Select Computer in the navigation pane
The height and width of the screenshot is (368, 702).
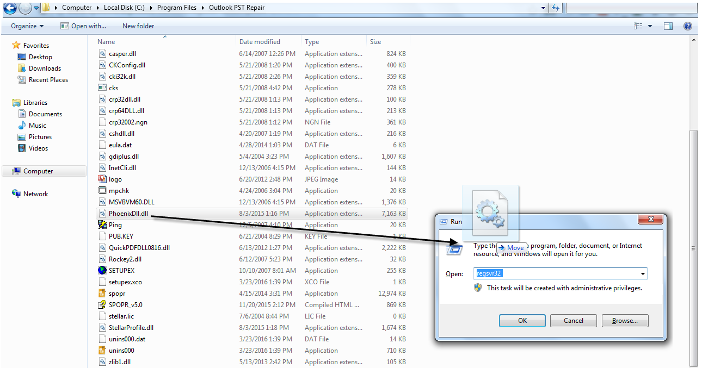[44, 171]
